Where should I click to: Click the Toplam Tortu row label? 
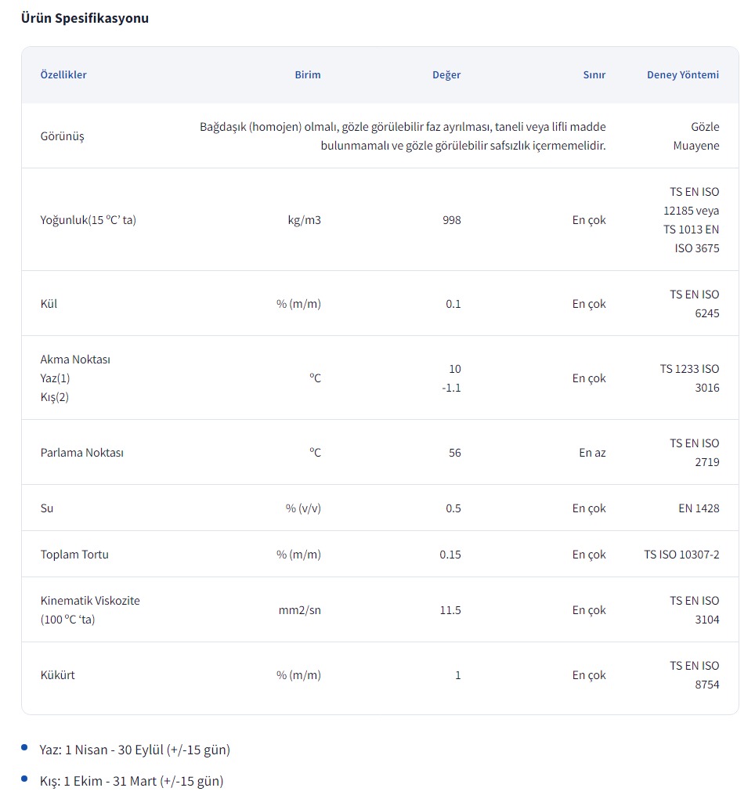coord(74,555)
